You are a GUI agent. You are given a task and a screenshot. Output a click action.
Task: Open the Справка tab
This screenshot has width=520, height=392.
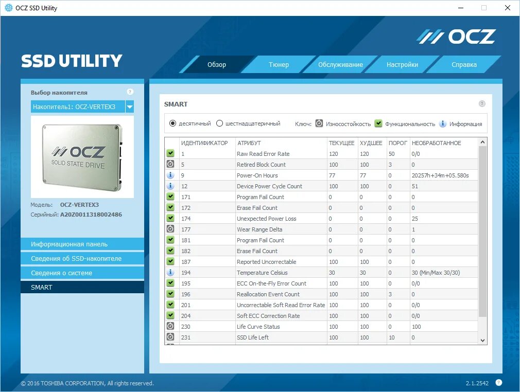pyautogui.click(x=464, y=64)
